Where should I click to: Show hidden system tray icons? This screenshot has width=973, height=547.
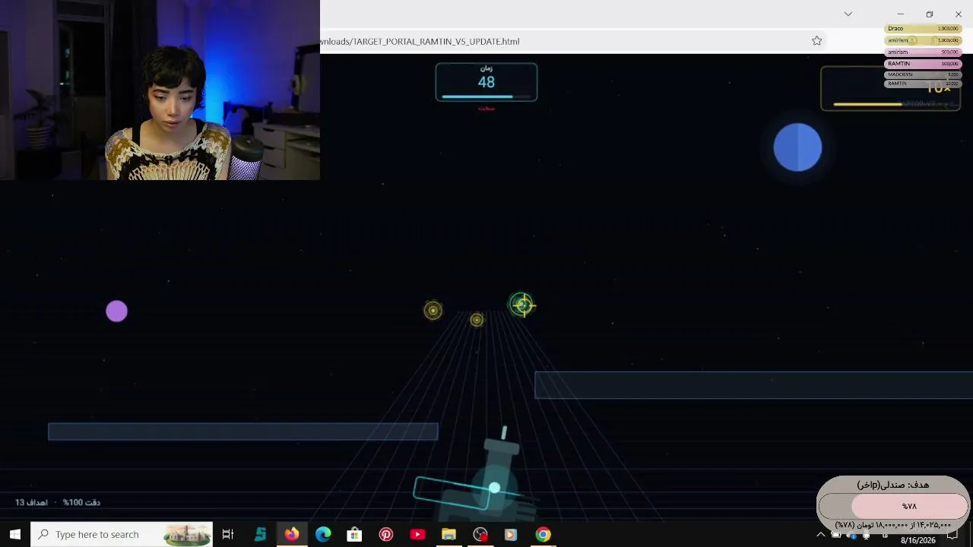(x=820, y=535)
